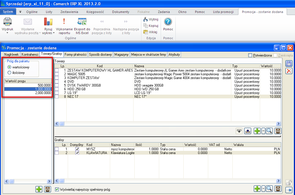Click the Wartość progu column header
The width and height of the screenshot is (295, 195).
pos(28,81)
